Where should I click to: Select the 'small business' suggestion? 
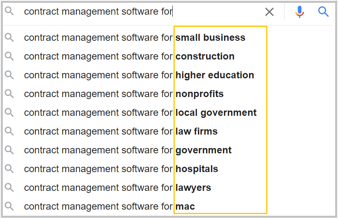coord(135,38)
